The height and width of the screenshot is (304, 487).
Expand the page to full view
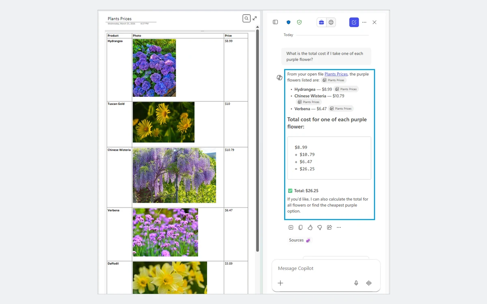255,18
